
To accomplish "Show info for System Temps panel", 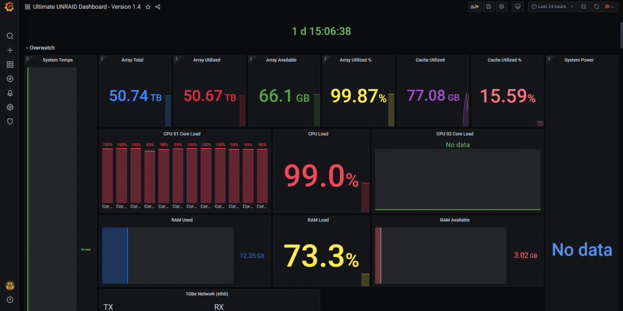I will point(27,58).
